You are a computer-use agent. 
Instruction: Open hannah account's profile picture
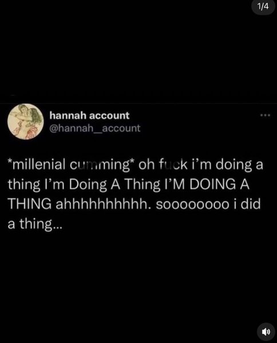(25, 122)
